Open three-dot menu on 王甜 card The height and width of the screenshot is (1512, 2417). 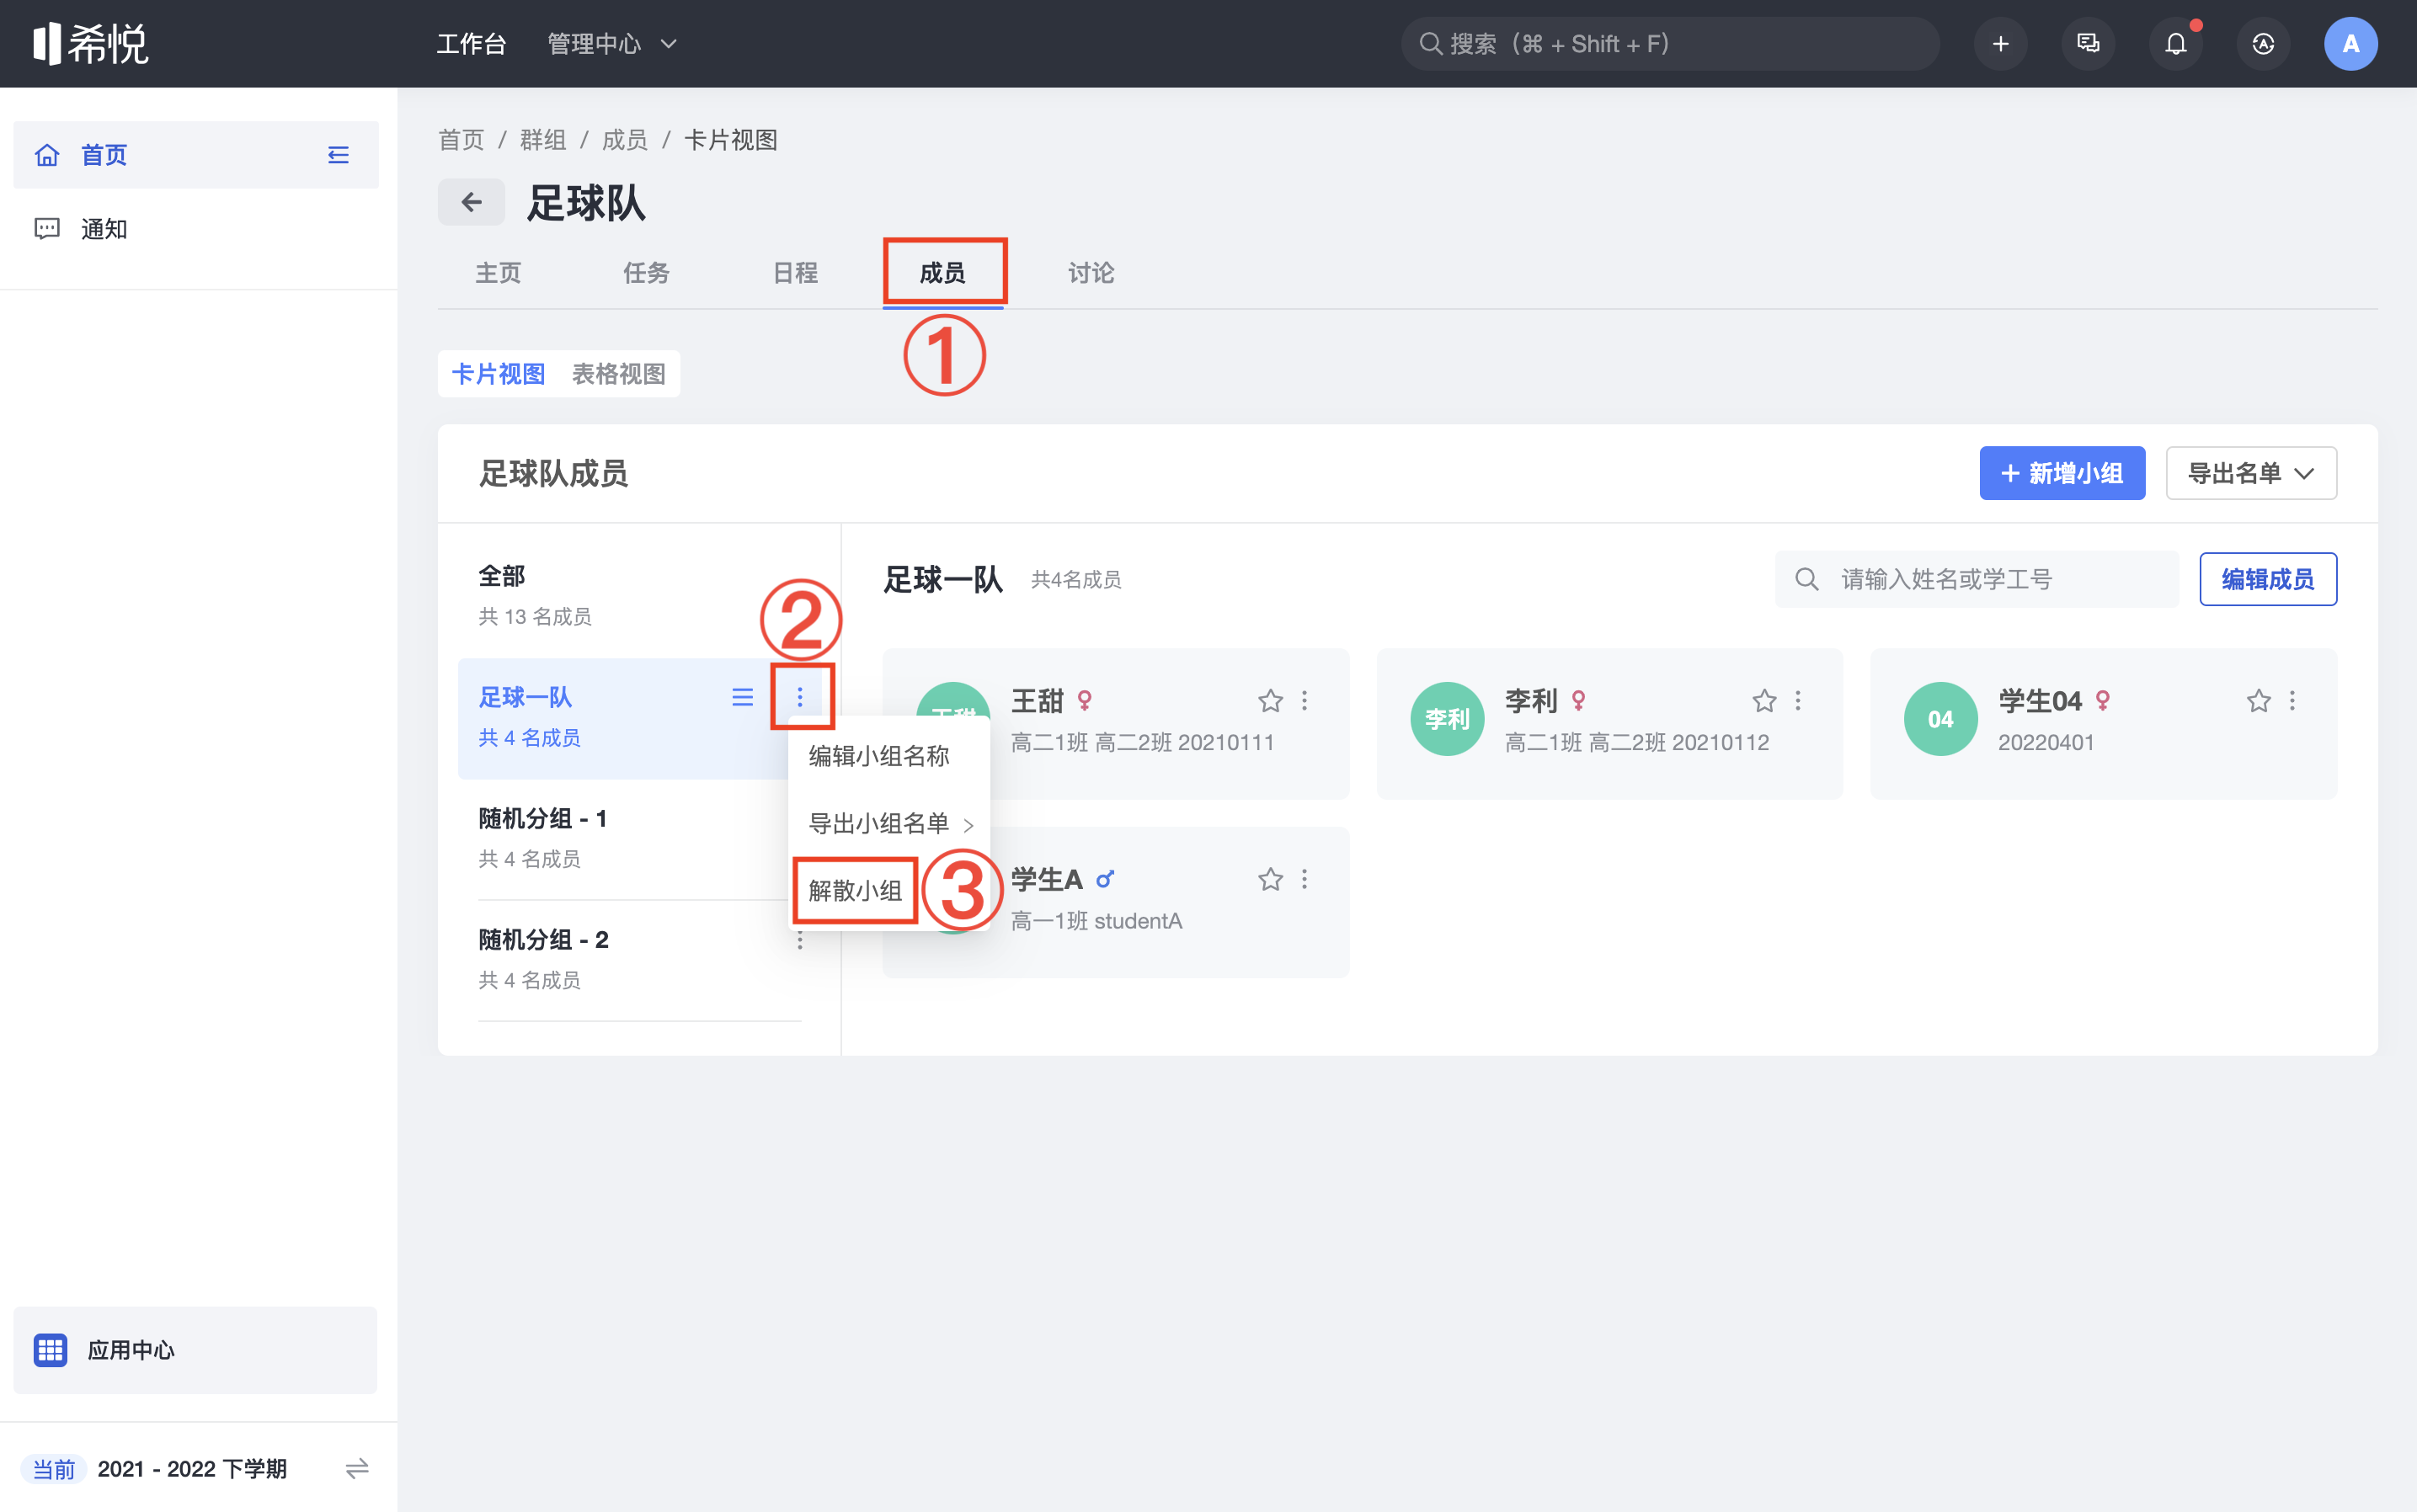tap(1305, 701)
